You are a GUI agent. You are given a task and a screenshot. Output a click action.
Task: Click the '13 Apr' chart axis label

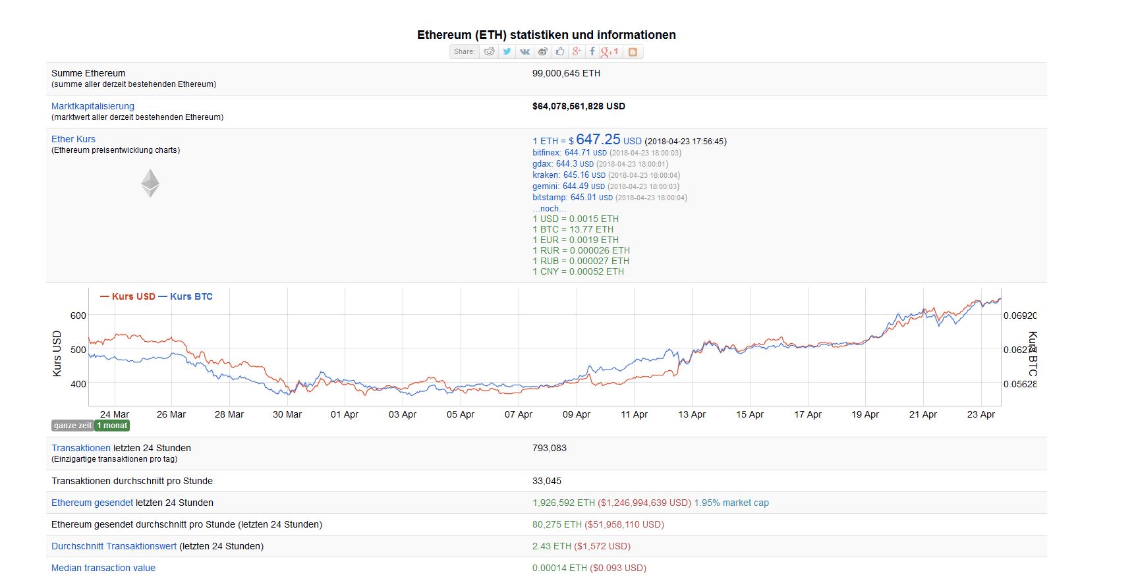point(692,414)
